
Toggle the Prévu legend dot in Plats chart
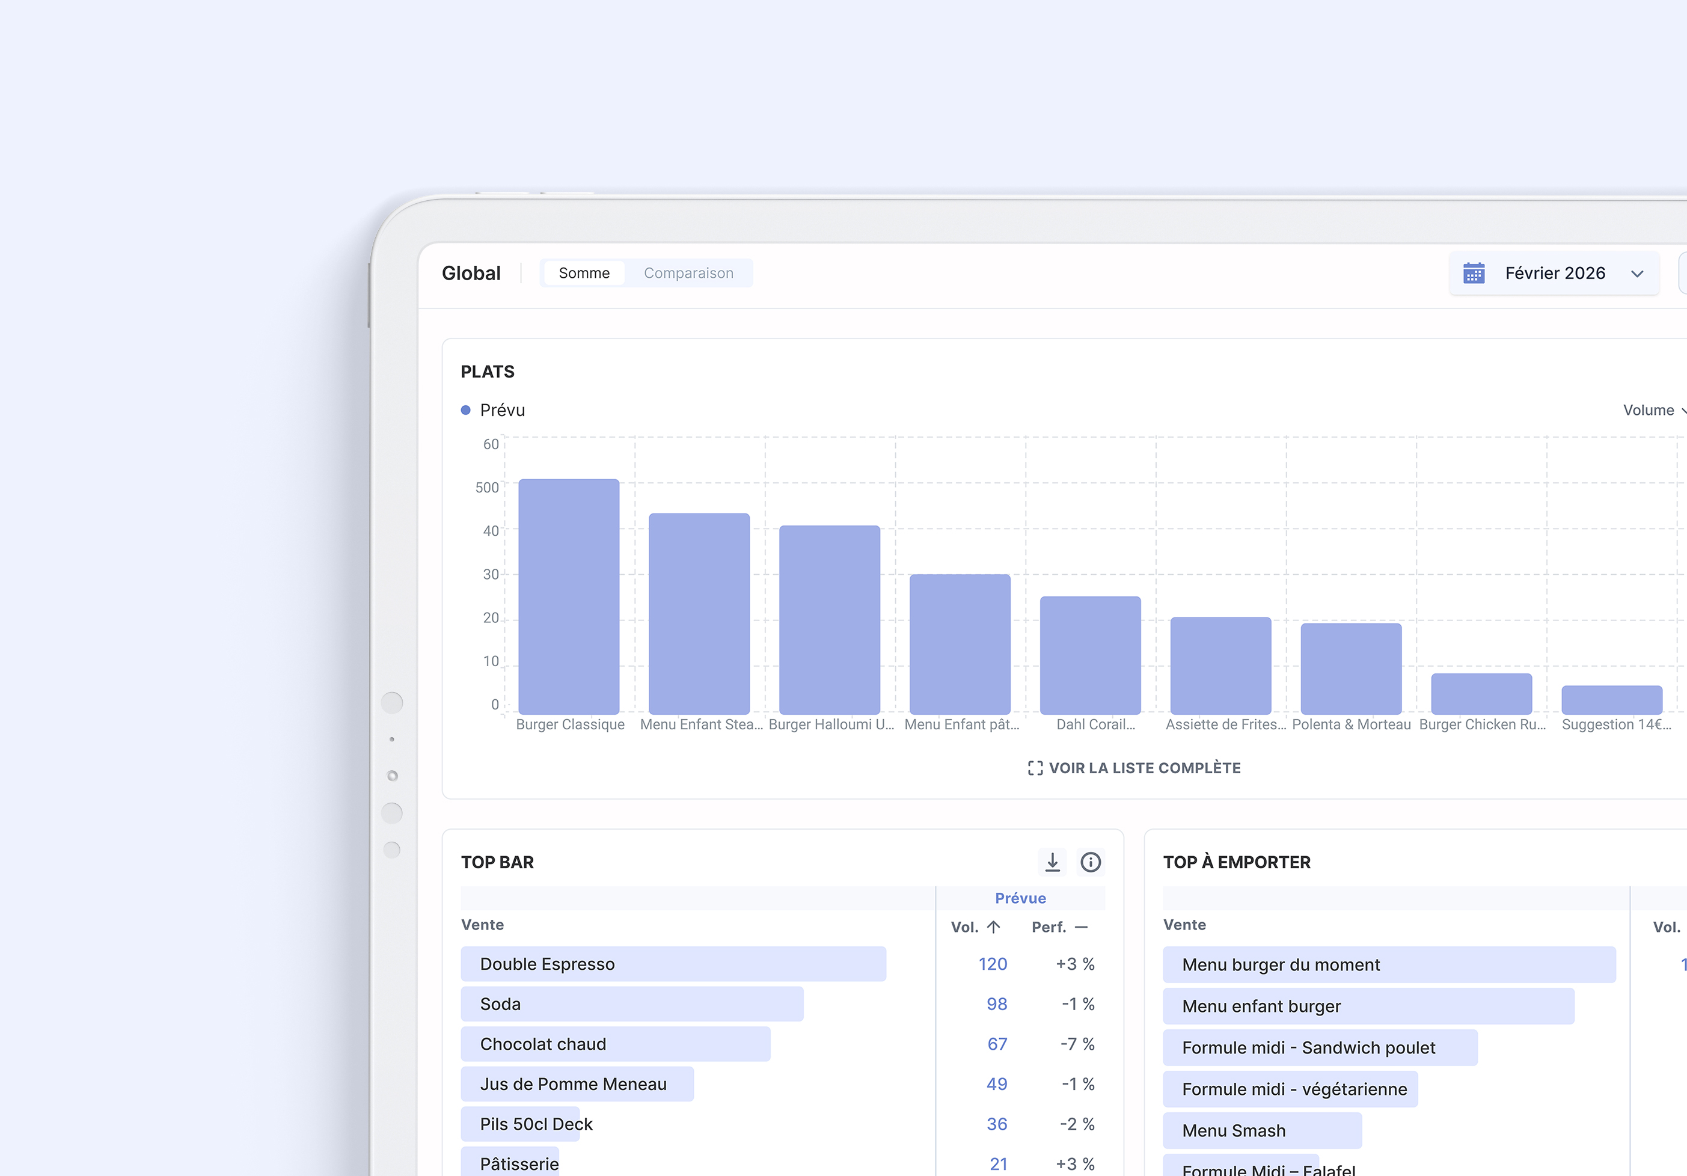click(465, 410)
